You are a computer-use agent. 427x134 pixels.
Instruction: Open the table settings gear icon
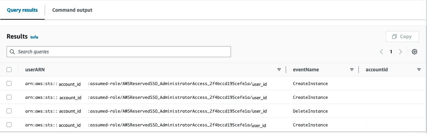414,52
